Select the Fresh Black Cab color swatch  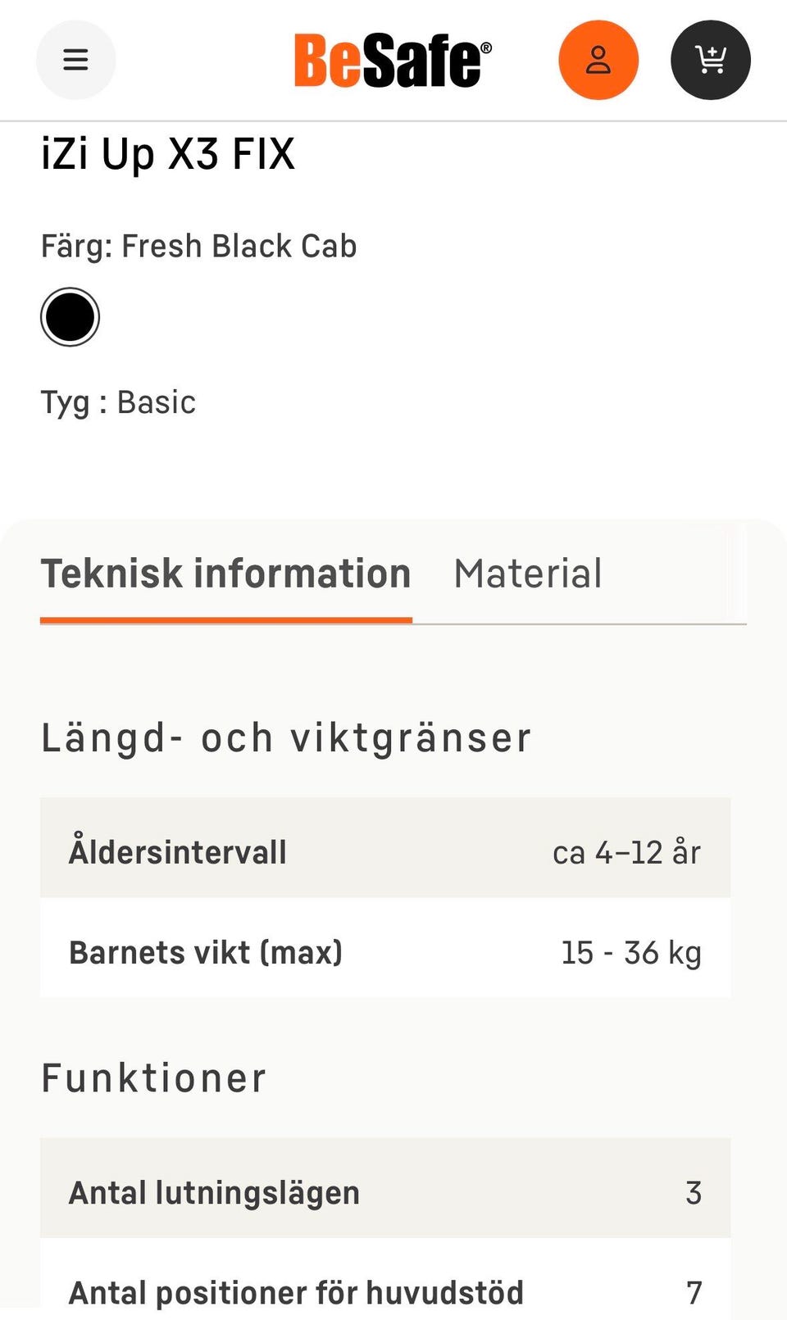70,317
